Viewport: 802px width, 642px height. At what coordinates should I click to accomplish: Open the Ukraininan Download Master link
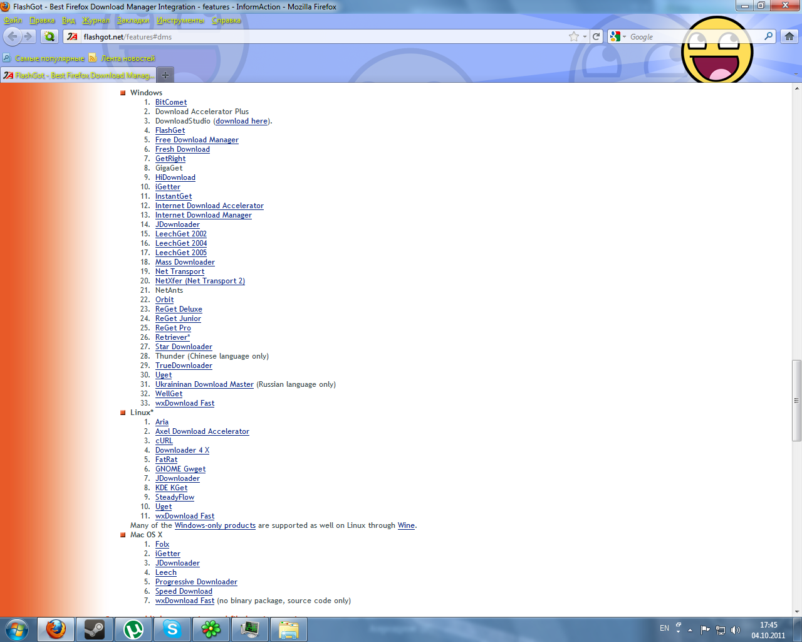[x=204, y=384]
